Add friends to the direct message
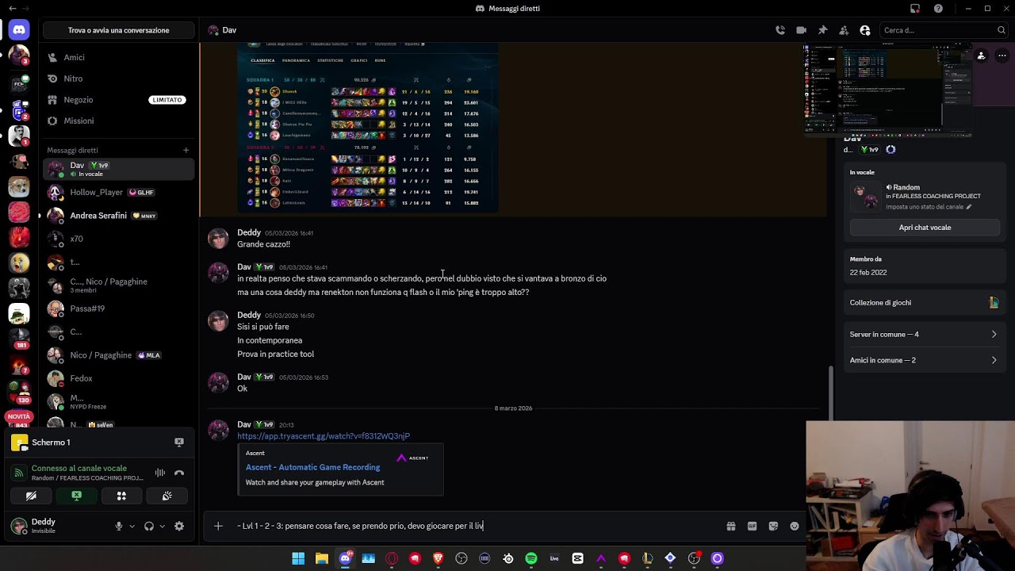The image size is (1015, 571). coord(844,30)
